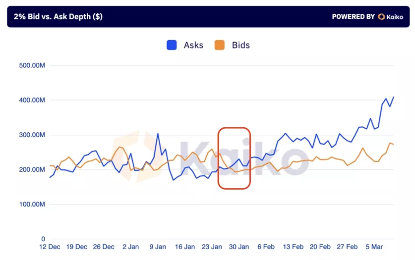Click the Asks line spike near 9 Jan
The image size is (415, 260).
[158, 134]
